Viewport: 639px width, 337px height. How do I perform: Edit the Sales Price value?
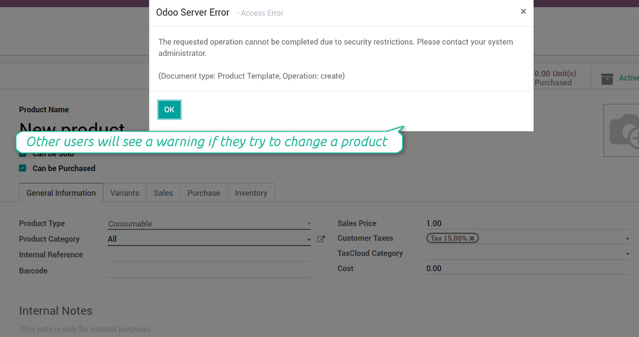point(528,224)
